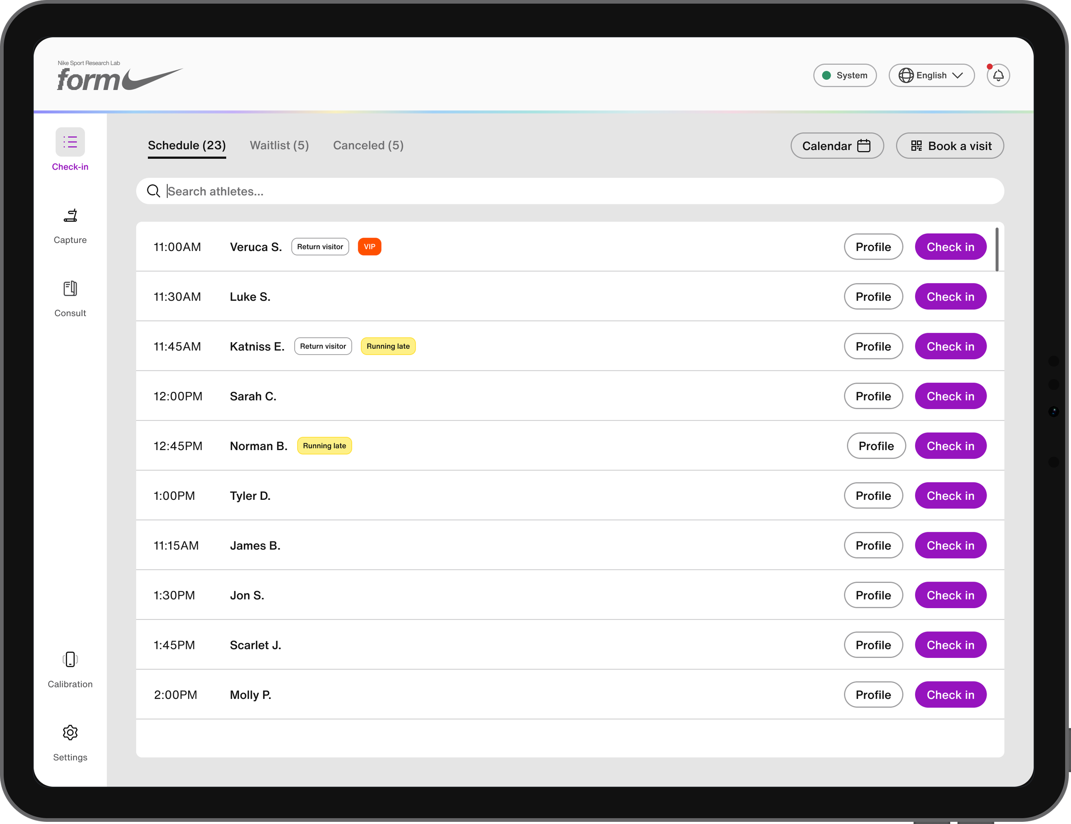Click the schedule list scrollbar
Screen dimensions: 1071x824
click(997, 249)
